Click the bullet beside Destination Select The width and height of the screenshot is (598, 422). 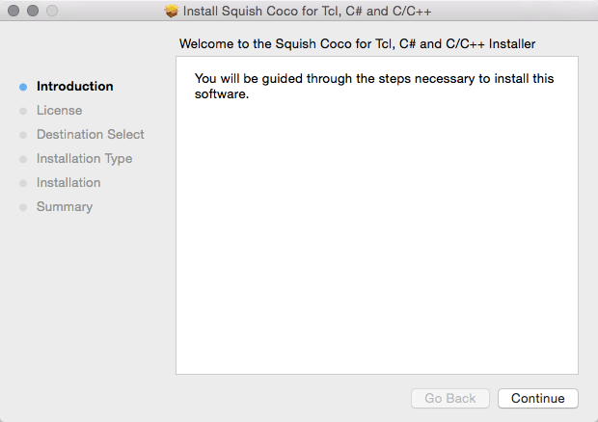click(x=23, y=135)
